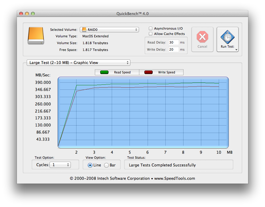The image size is (265, 207).
Task: Click the 'Large Tests Completed Successfully' status text
Action: (x=162, y=165)
